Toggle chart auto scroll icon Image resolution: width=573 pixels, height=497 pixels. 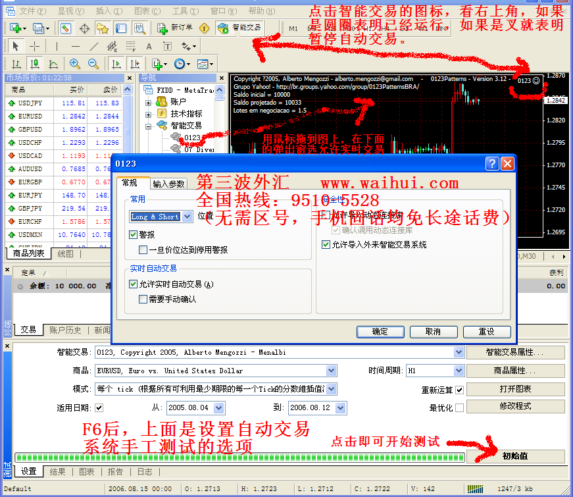[116, 65]
